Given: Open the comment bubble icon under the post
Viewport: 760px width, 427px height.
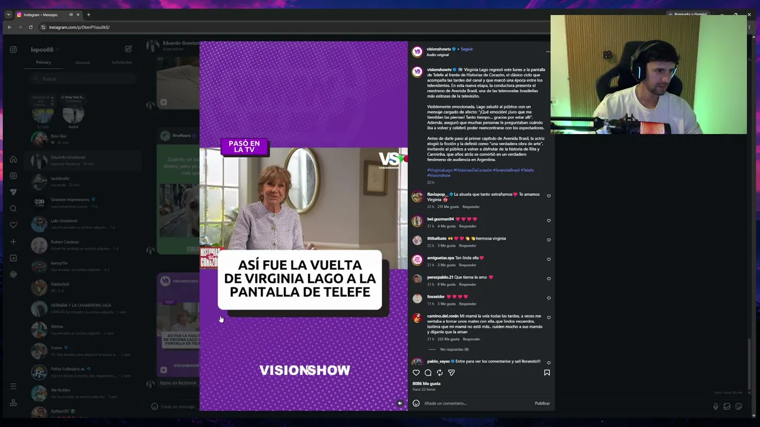Looking at the screenshot, I should coord(428,373).
